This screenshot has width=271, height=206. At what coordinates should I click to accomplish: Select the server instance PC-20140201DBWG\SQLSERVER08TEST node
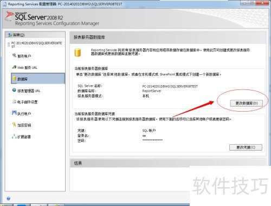coord(36,44)
